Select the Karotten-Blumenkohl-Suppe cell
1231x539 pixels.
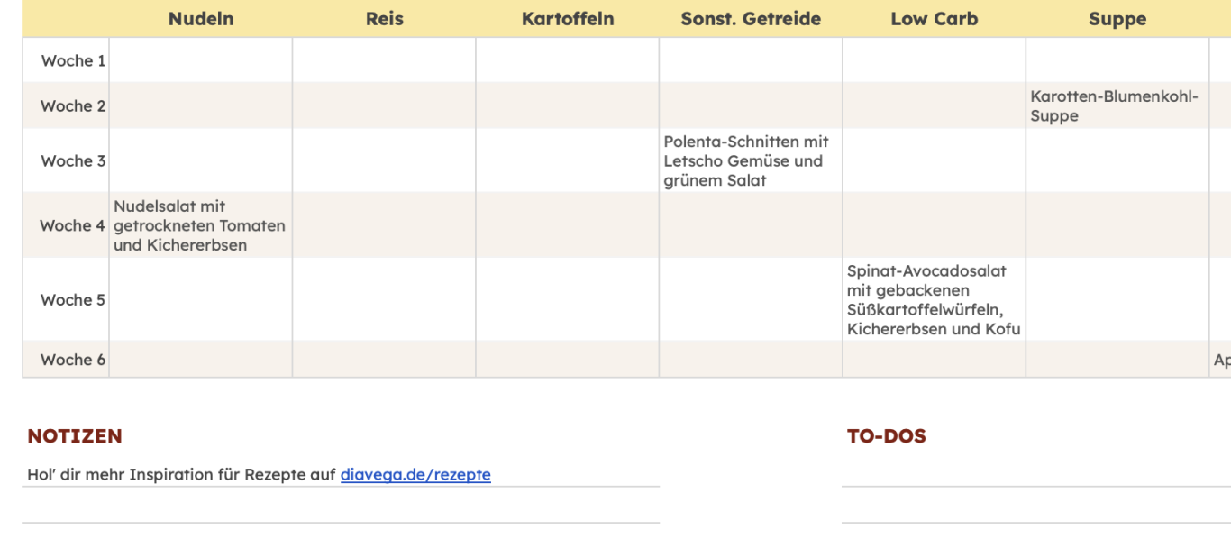pyautogui.click(x=1117, y=105)
